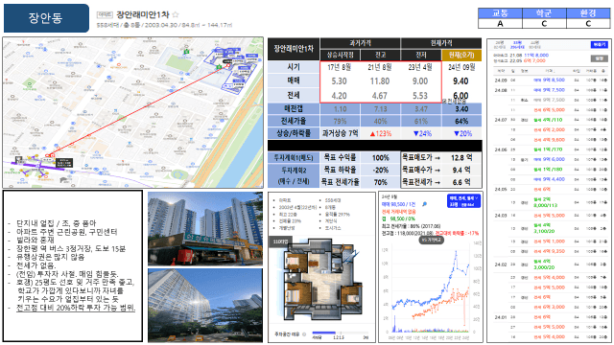The image size is (614, 345).
Task: Select the 110타입 floor plan label
Action: (x=280, y=241)
